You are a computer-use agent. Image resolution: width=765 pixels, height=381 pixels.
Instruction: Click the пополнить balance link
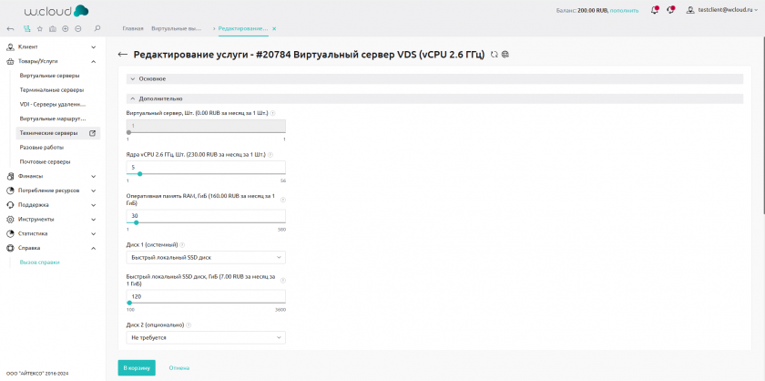(x=625, y=10)
